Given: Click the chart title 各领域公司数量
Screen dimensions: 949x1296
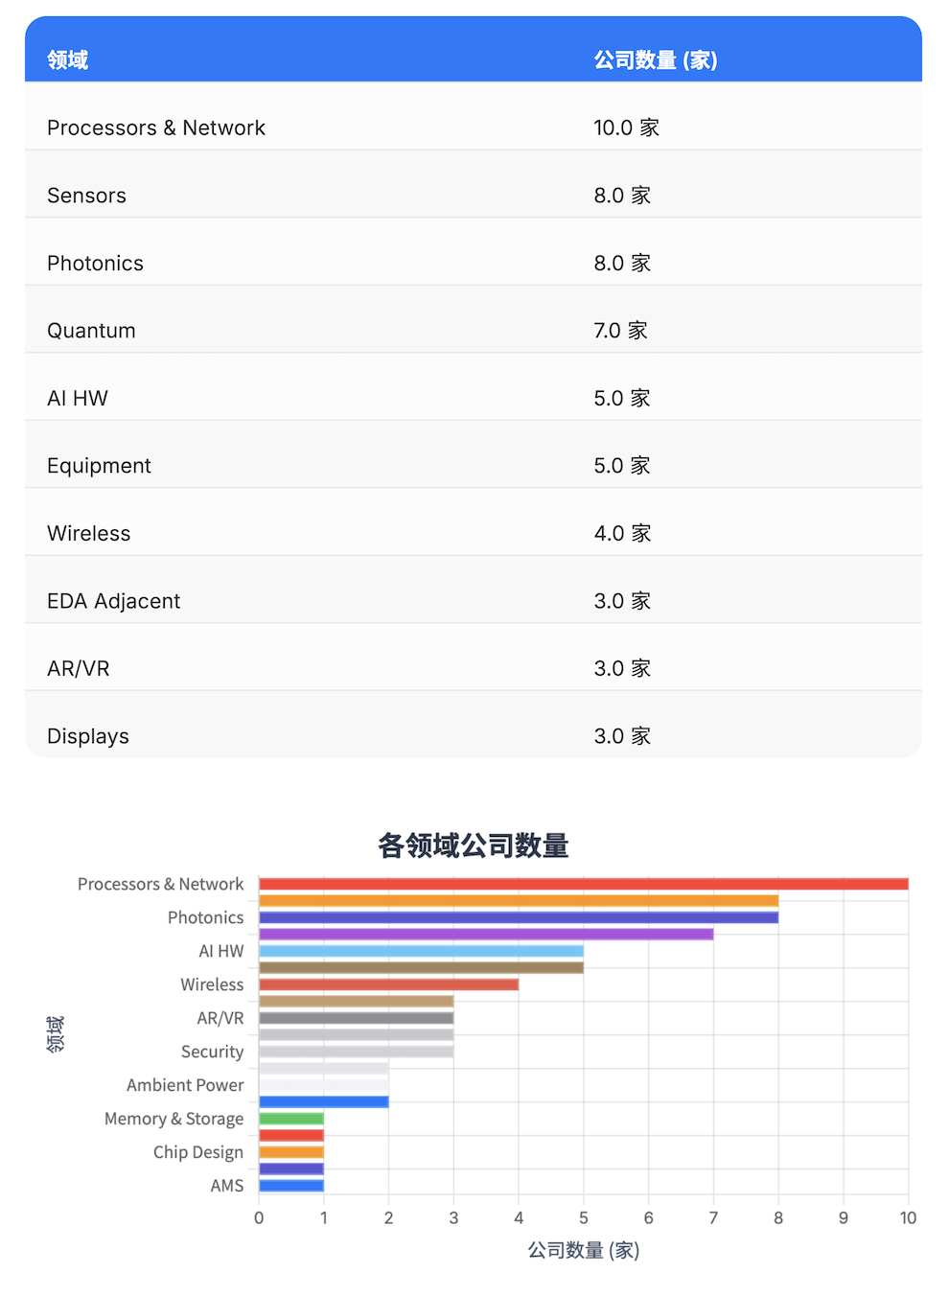Looking at the screenshot, I should click(474, 845).
